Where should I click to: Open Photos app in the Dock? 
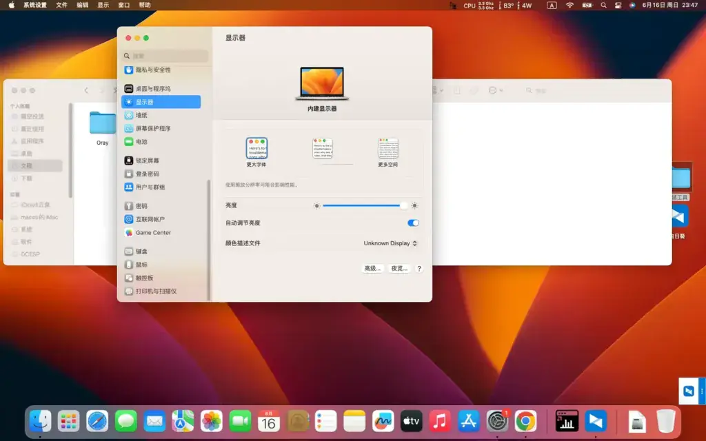click(212, 421)
